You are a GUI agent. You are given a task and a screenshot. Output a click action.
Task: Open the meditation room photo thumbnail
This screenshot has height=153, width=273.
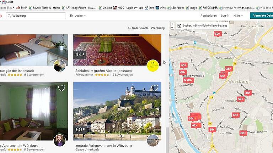click(117, 50)
